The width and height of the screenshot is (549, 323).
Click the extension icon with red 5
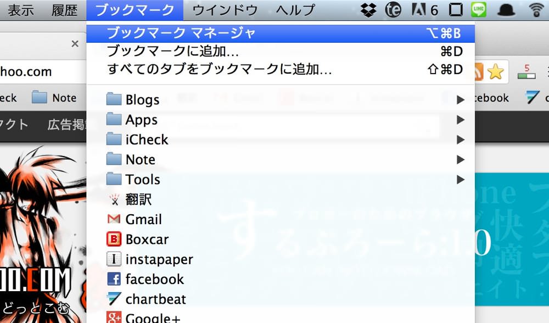pyautogui.click(x=526, y=71)
